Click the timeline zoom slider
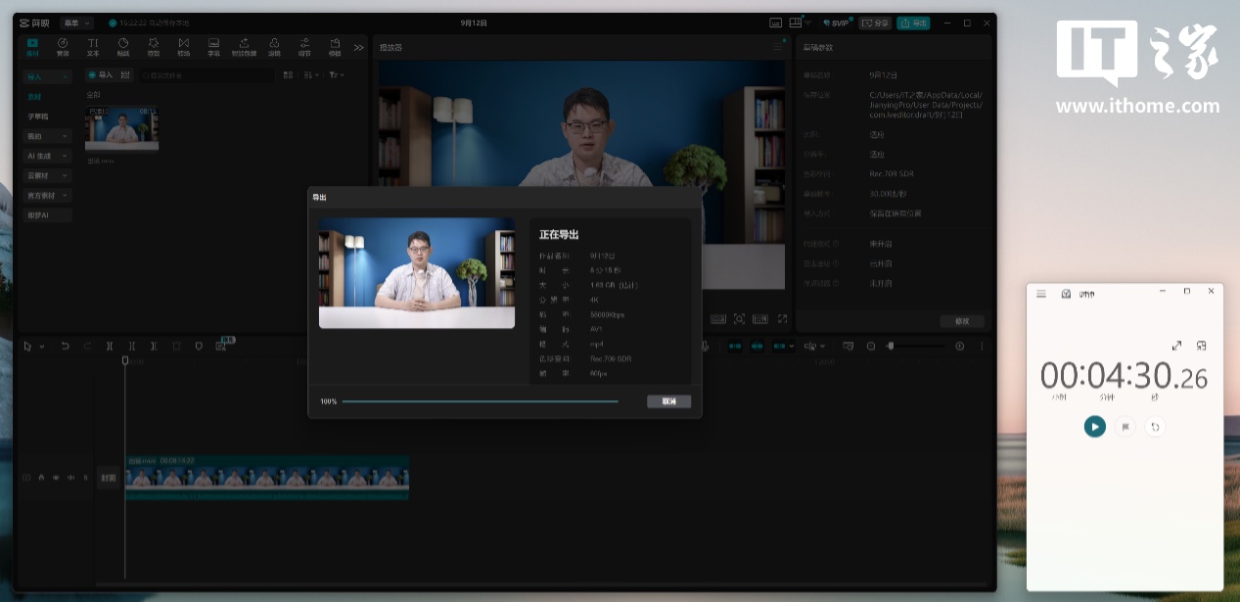The width and height of the screenshot is (1240, 602). (x=915, y=346)
